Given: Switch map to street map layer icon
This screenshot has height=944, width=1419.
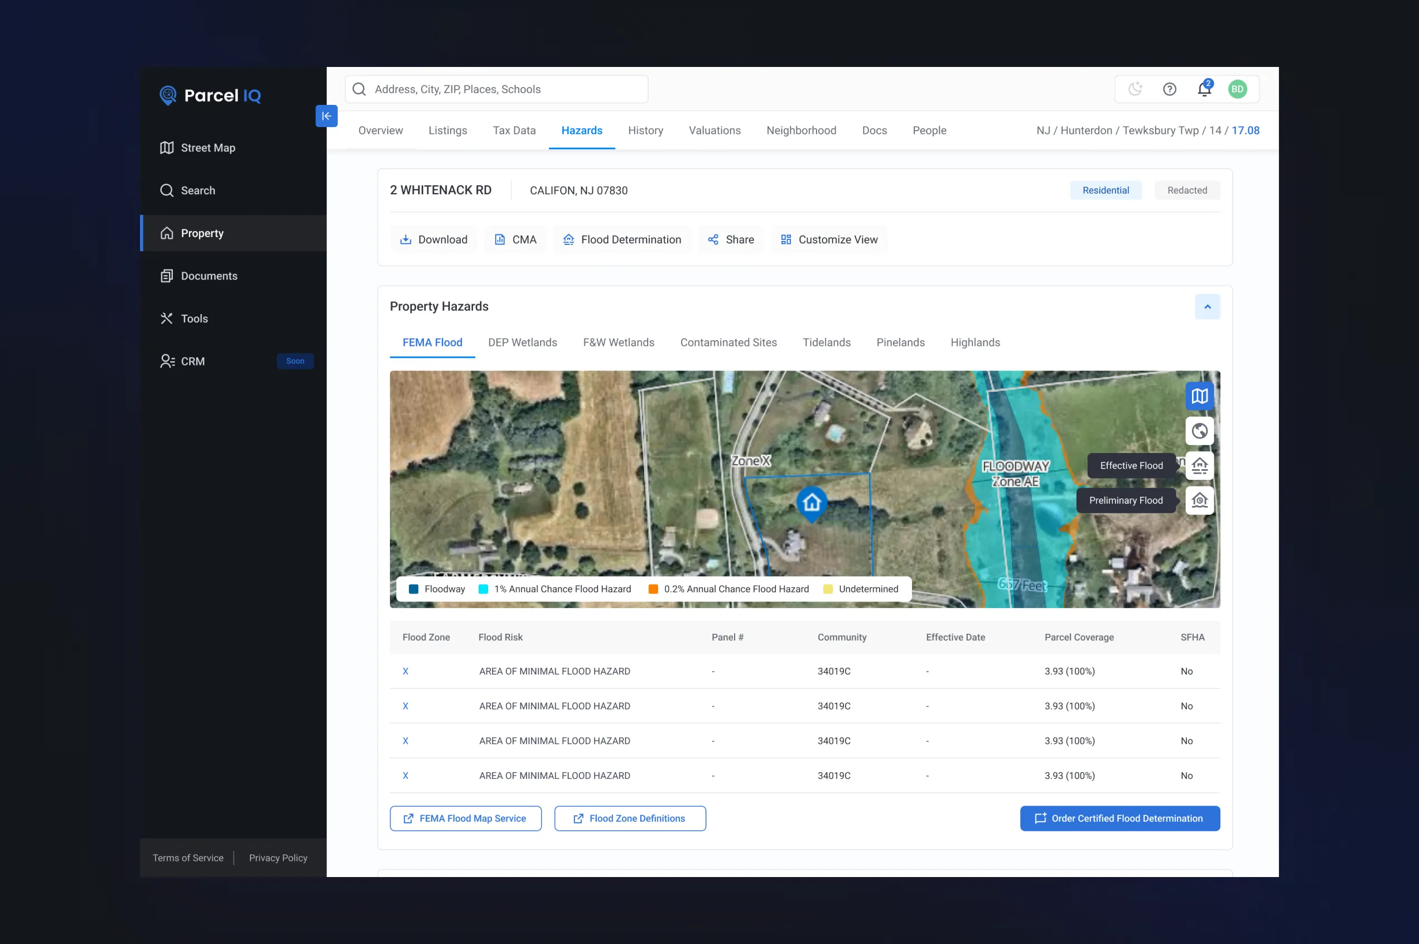Looking at the screenshot, I should [x=1199, y=396].
